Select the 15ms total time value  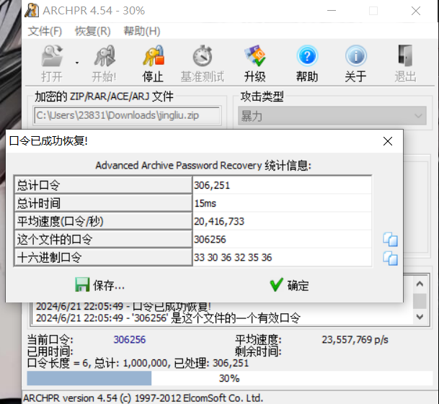205,203
